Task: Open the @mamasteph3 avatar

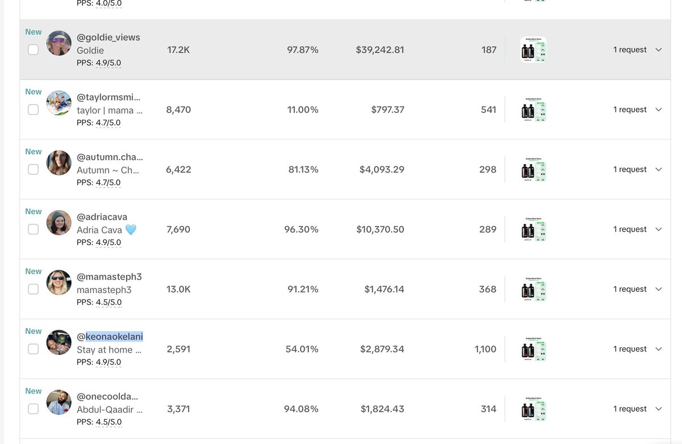Action: click(x=59, y=283)
